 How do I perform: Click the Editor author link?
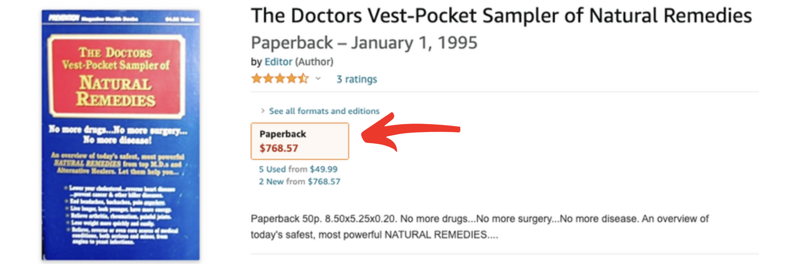[278, 62]
